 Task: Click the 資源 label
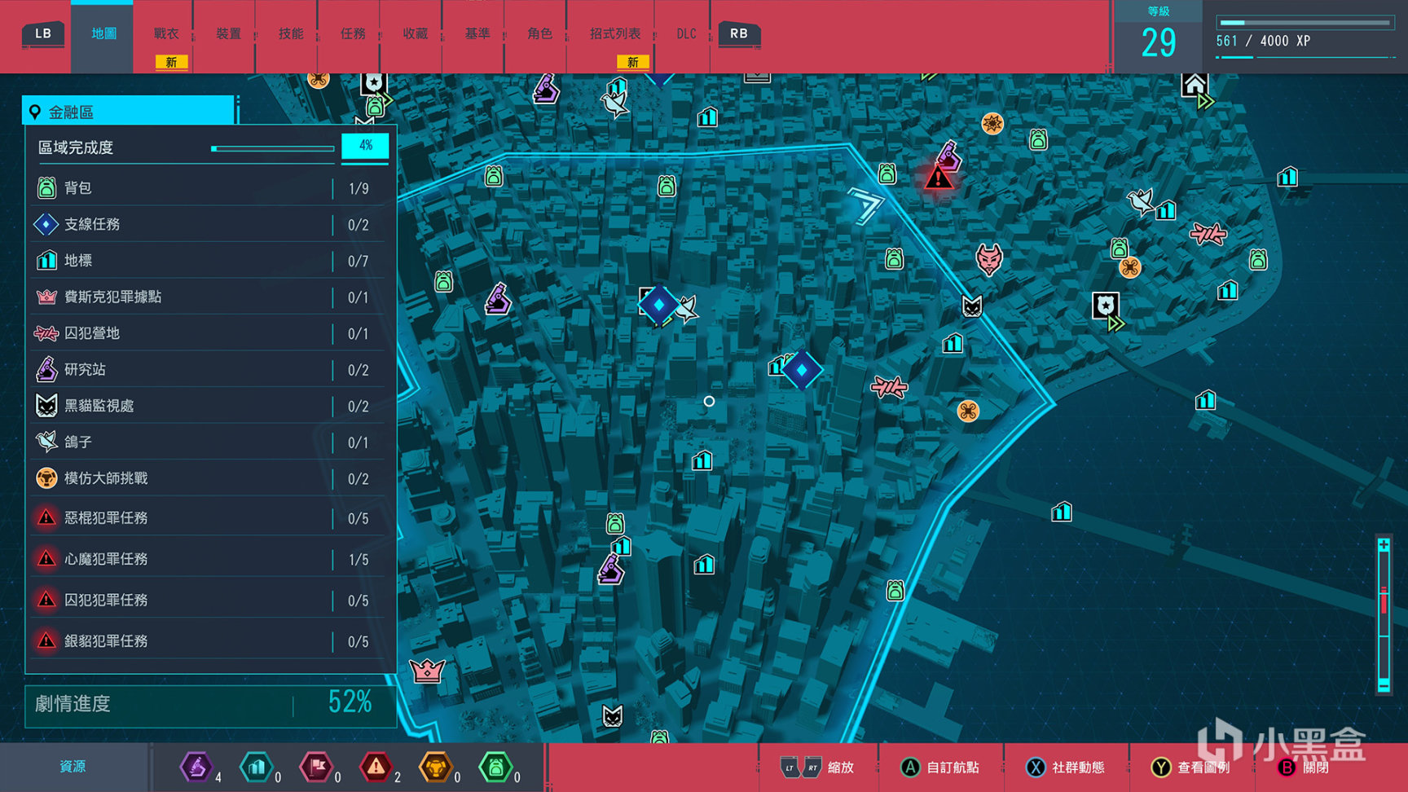[73, 767]
